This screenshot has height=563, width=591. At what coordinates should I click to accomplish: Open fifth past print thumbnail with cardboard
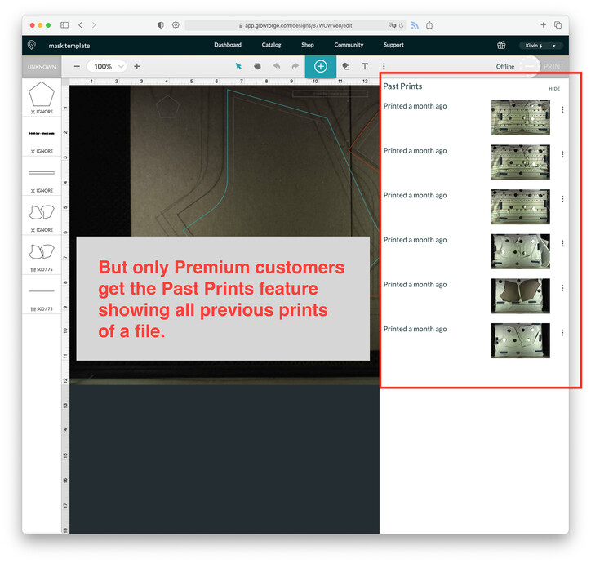pos(521,296)
